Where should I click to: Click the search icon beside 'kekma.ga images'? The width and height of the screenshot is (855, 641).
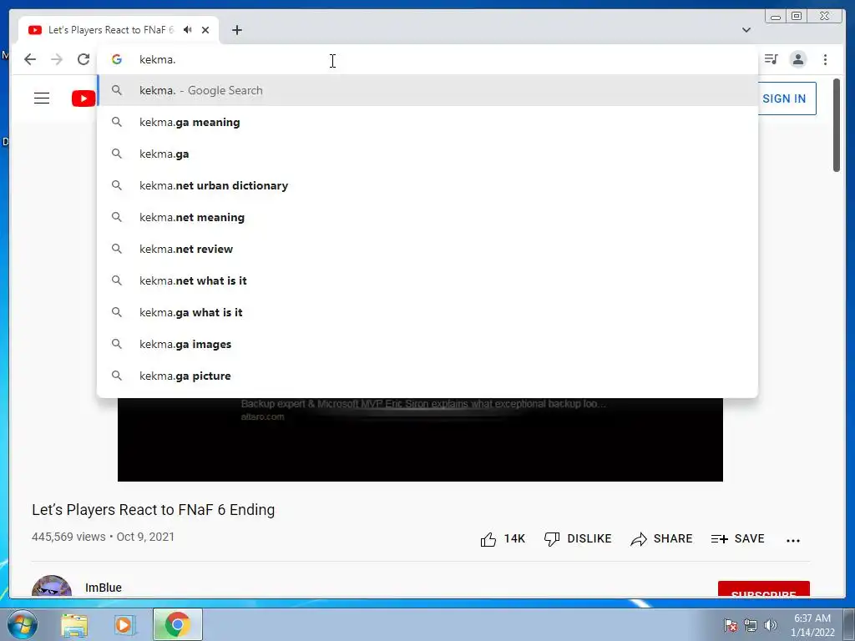[x=117, y=344]
